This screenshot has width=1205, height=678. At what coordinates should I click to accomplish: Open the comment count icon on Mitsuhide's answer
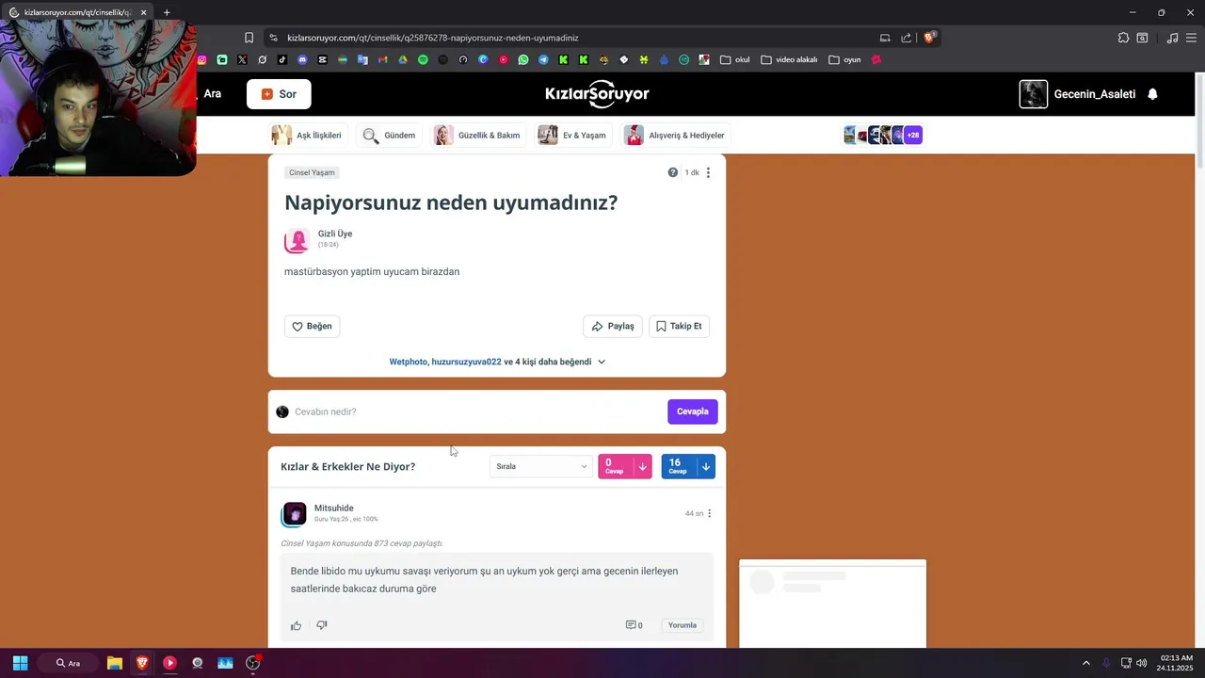634,625
